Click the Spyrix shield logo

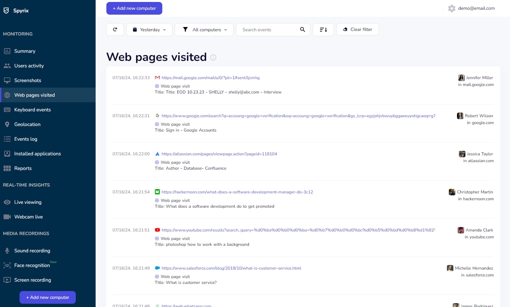tap(6, 10)
